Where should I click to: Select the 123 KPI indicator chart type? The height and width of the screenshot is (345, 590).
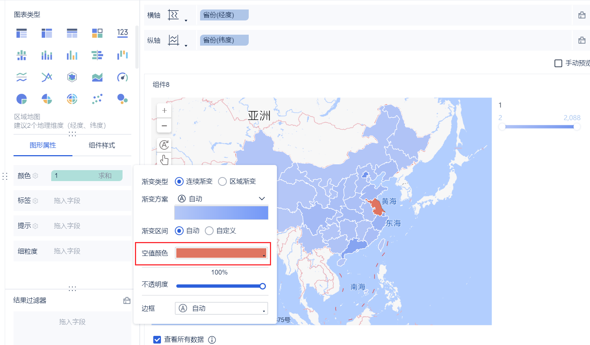[123, 33]
